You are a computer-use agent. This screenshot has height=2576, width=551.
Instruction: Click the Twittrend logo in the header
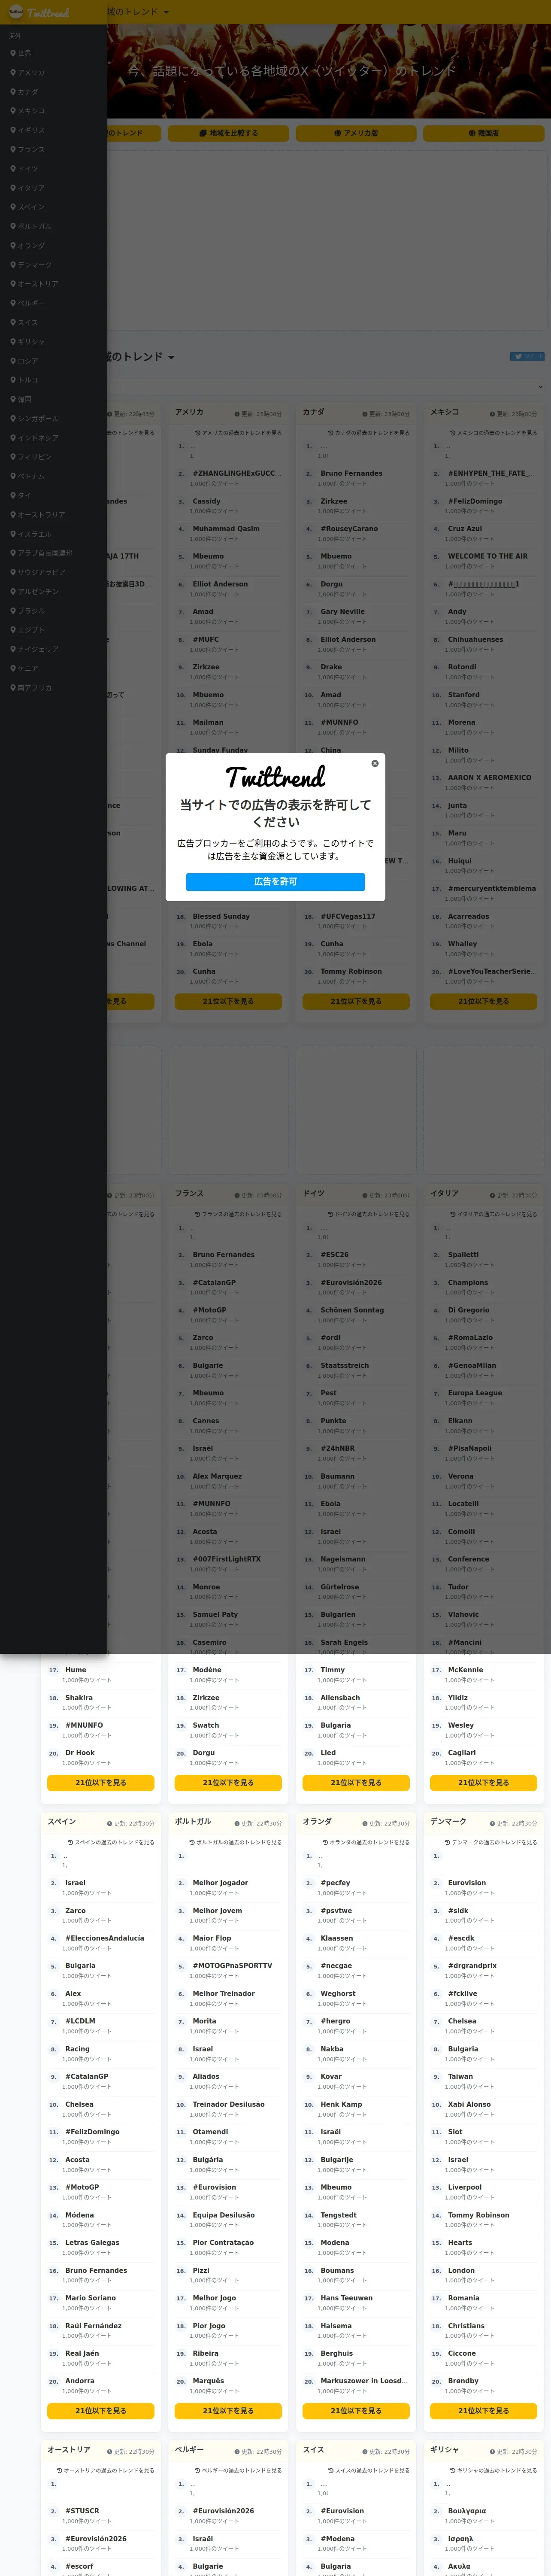pos(39,13)
